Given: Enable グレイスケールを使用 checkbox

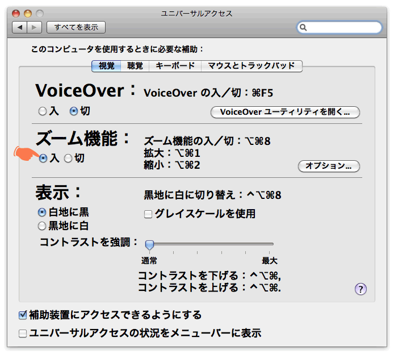Looking at the screenshot, I should click(x=148, y=214).
